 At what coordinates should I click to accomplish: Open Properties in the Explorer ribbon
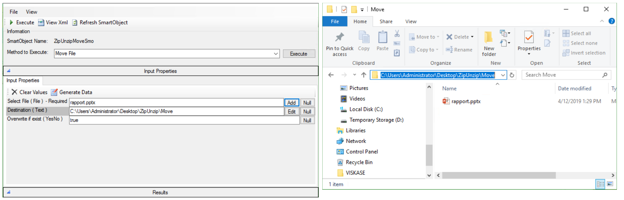[529, 37]
